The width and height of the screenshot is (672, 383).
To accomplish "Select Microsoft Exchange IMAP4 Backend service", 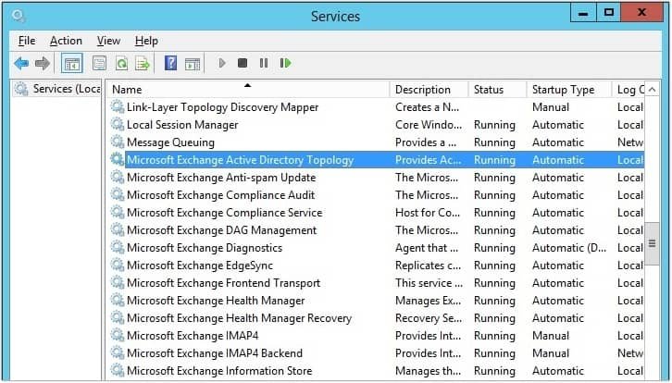I will [x=377, y=353].
